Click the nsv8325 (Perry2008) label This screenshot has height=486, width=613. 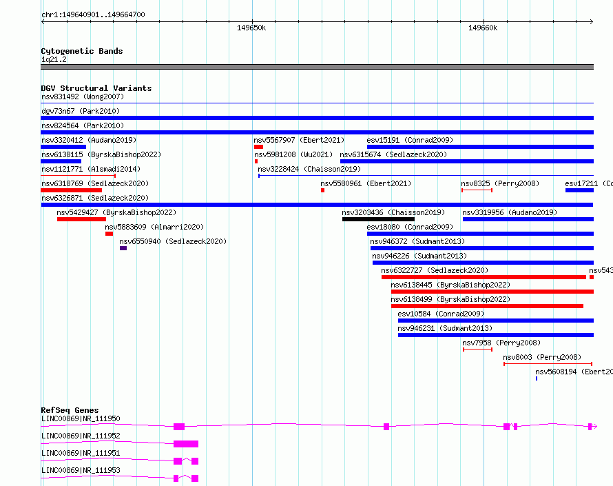coord(500,183)
